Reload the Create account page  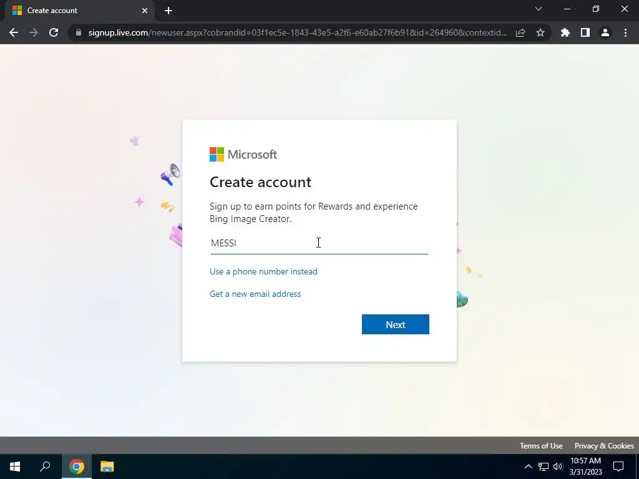point(54,32)
